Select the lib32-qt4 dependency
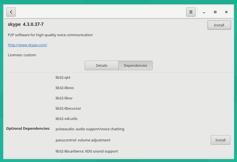Image resolution: width=237 pixels, height=162 pixels. coord(63,77)
